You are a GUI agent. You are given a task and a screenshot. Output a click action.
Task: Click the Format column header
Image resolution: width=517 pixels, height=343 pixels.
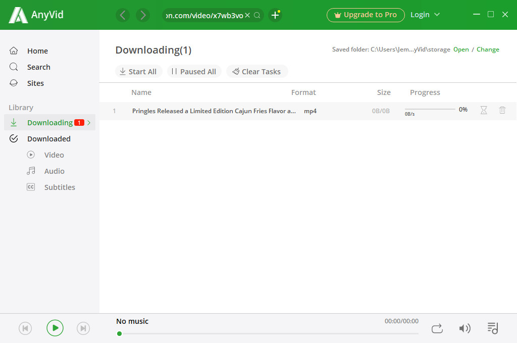tap(303, 92)
